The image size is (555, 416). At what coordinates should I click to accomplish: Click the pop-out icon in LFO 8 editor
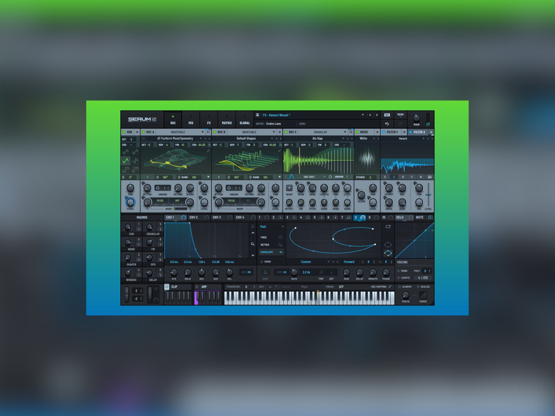tap(388, 226)
